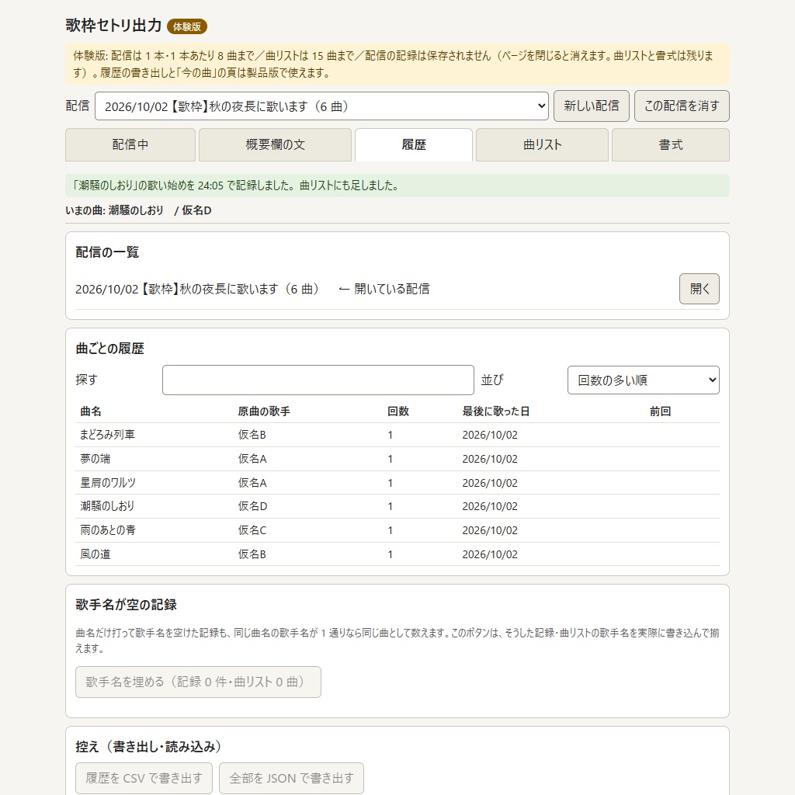Select the まどろみ列車 song row
795x795 pixels.
click(x=397, y=435)
